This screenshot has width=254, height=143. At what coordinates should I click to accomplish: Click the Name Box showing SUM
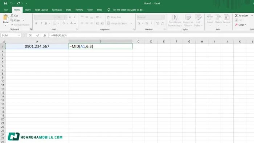click(x=11, y=35)
